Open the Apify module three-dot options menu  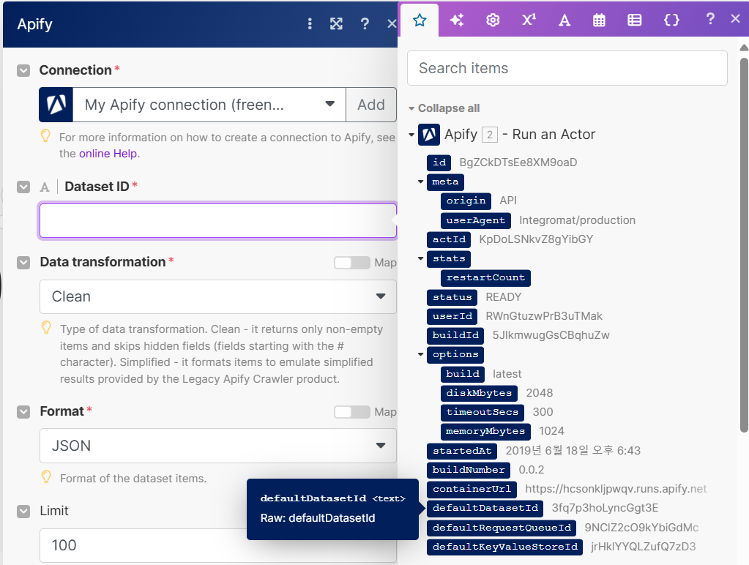(x=310, y=24)
